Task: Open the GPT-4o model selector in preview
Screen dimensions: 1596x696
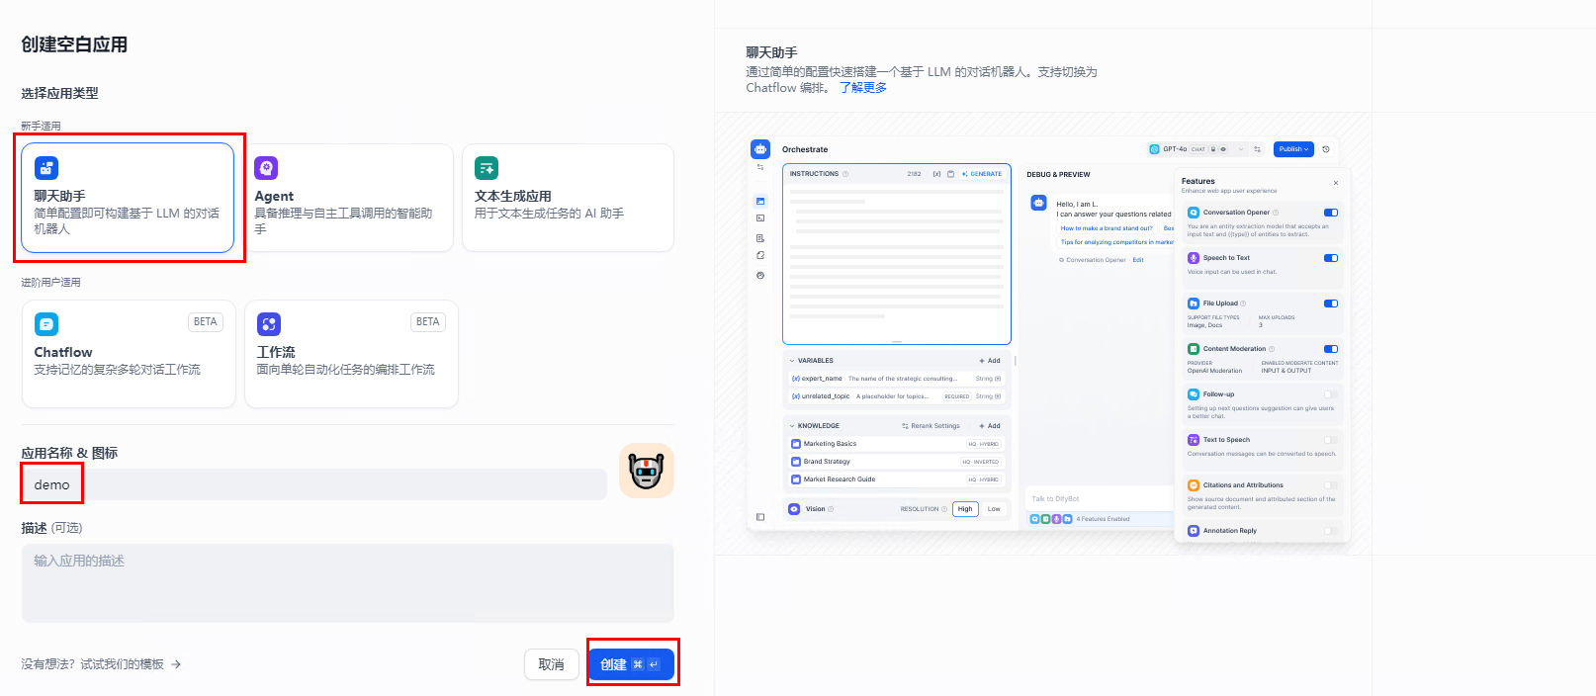Action: click(x=1197, y=149)
